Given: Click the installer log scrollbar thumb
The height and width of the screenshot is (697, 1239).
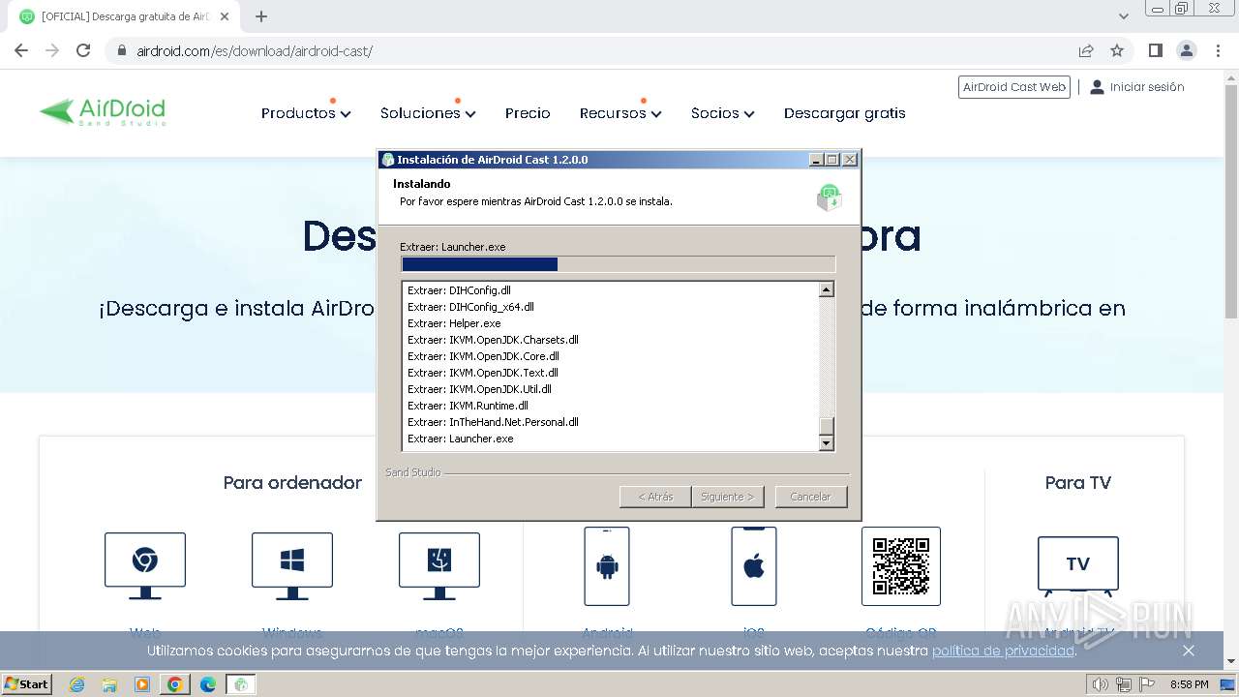Looking at the screenshot, I should pos(827,426).
